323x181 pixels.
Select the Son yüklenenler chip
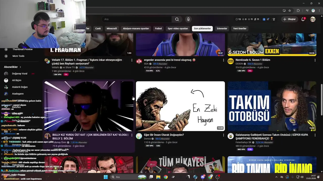pos(202,28)
